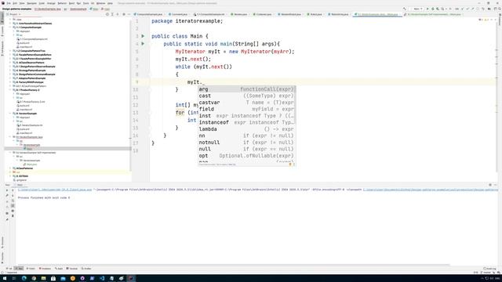Viewport: 502px width, 282px height.
Task: Click the Debug bug icon in the top toolbar
Action: point(432,9)
